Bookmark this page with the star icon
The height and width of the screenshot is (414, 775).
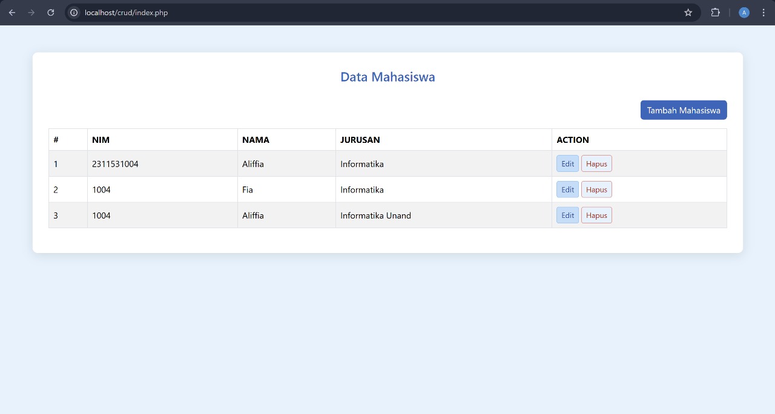click(x=688, y=12)
